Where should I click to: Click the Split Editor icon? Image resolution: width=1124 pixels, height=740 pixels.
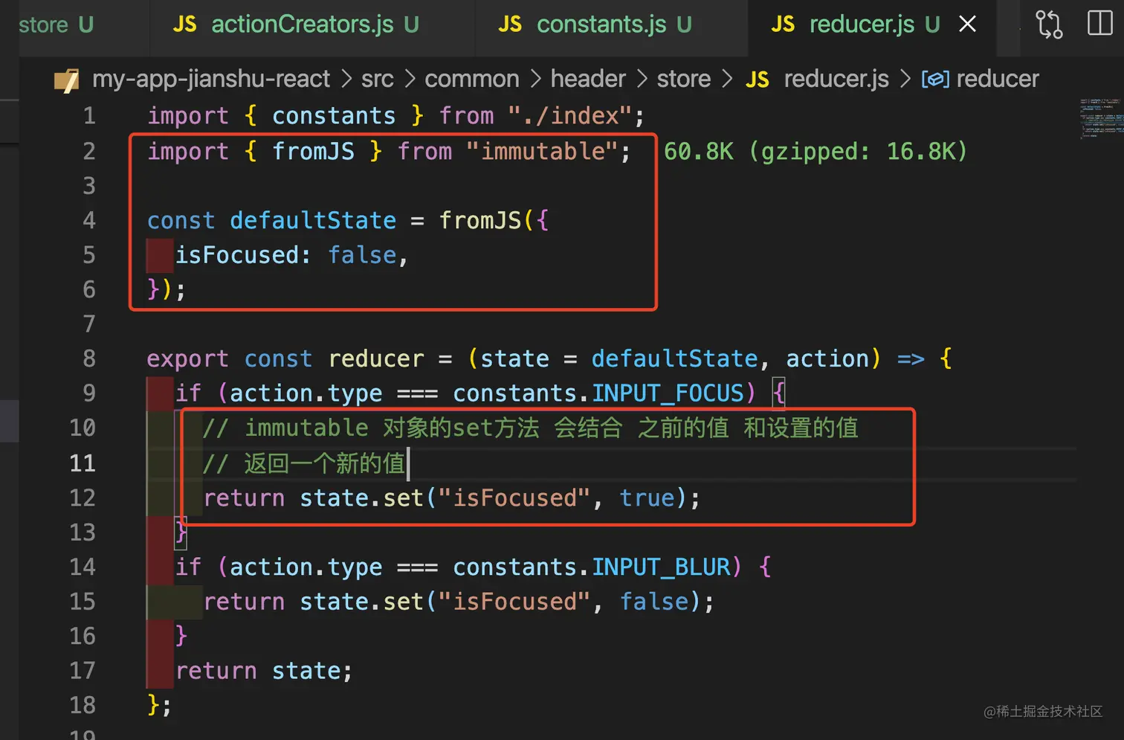point(1099,24)
